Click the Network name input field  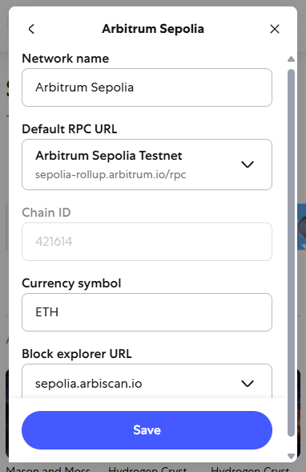tap(147, 87)
